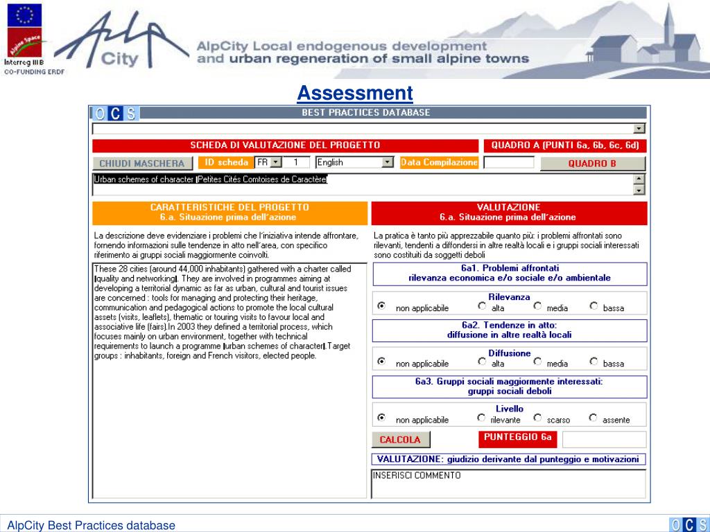Click 'AlpCity Best Practices database' footer text
The image size is (710, 532).
click(91, 525)
